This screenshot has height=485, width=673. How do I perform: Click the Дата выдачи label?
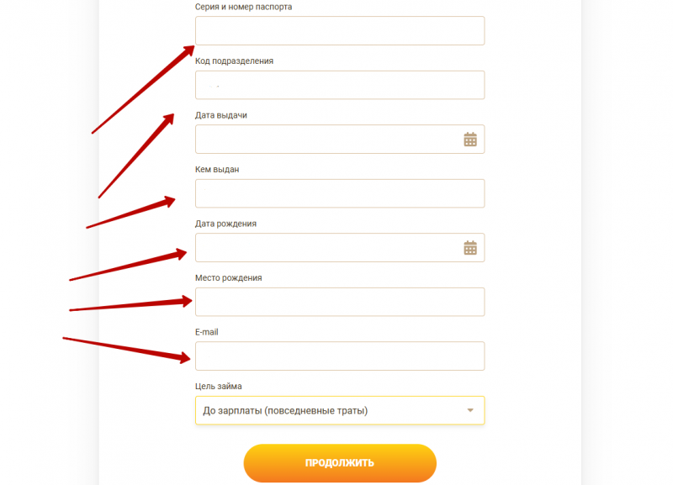(x=220, y=115)
